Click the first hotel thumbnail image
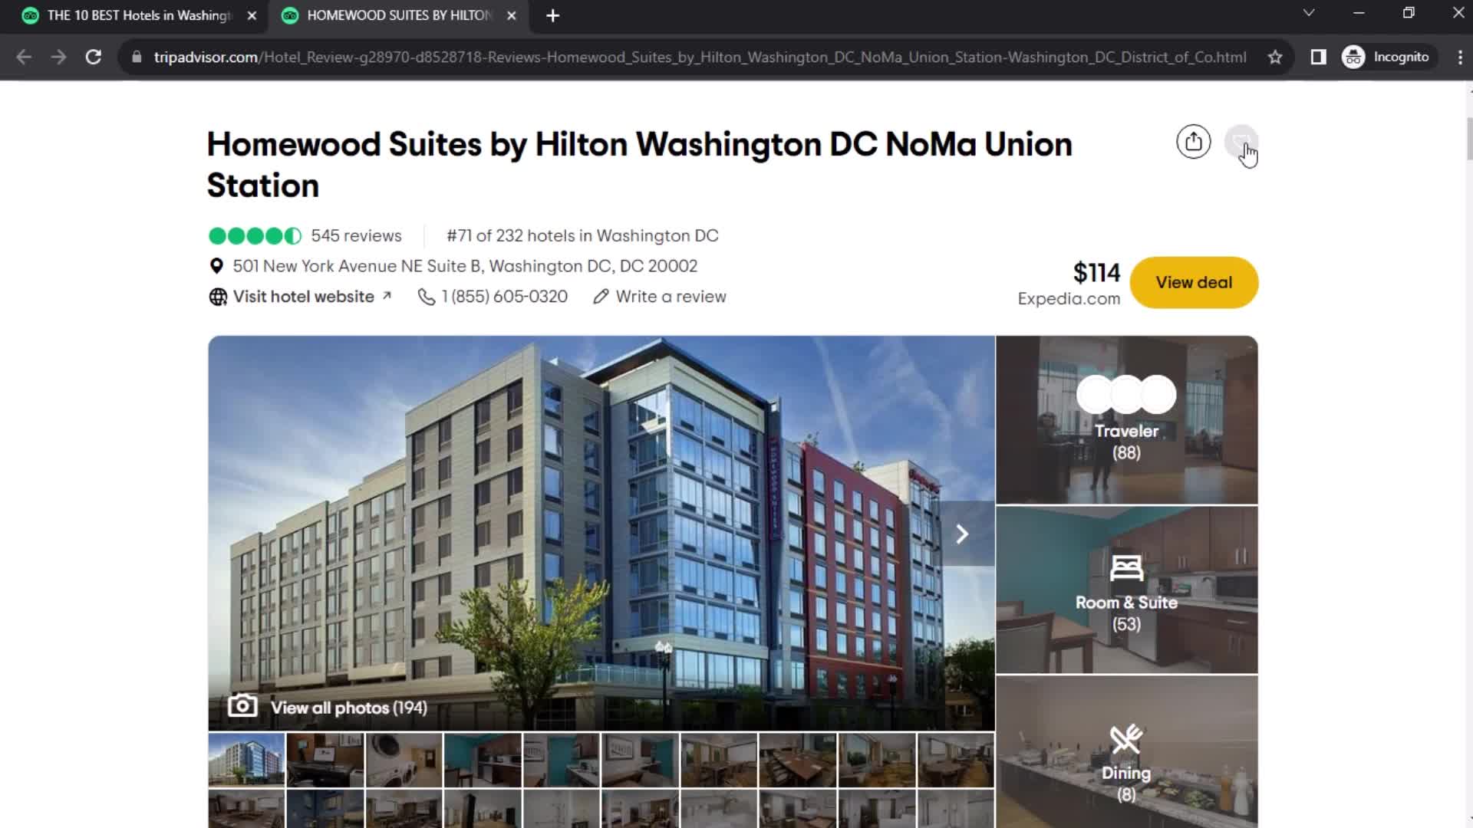1473x828 pixels. coord(245,761)
